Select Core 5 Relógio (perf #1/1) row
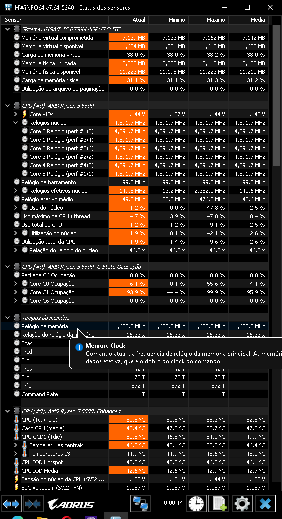The height and width of the screenshot is (519, 282). [135, 174]
